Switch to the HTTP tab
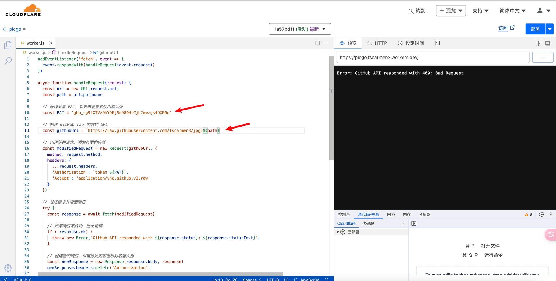 377,43
